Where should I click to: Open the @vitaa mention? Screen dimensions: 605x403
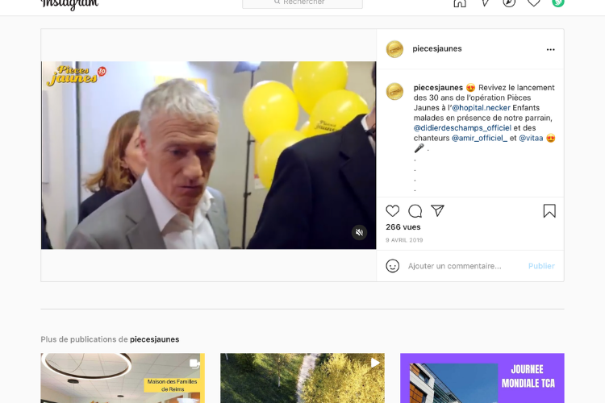(x=531, y=138)
